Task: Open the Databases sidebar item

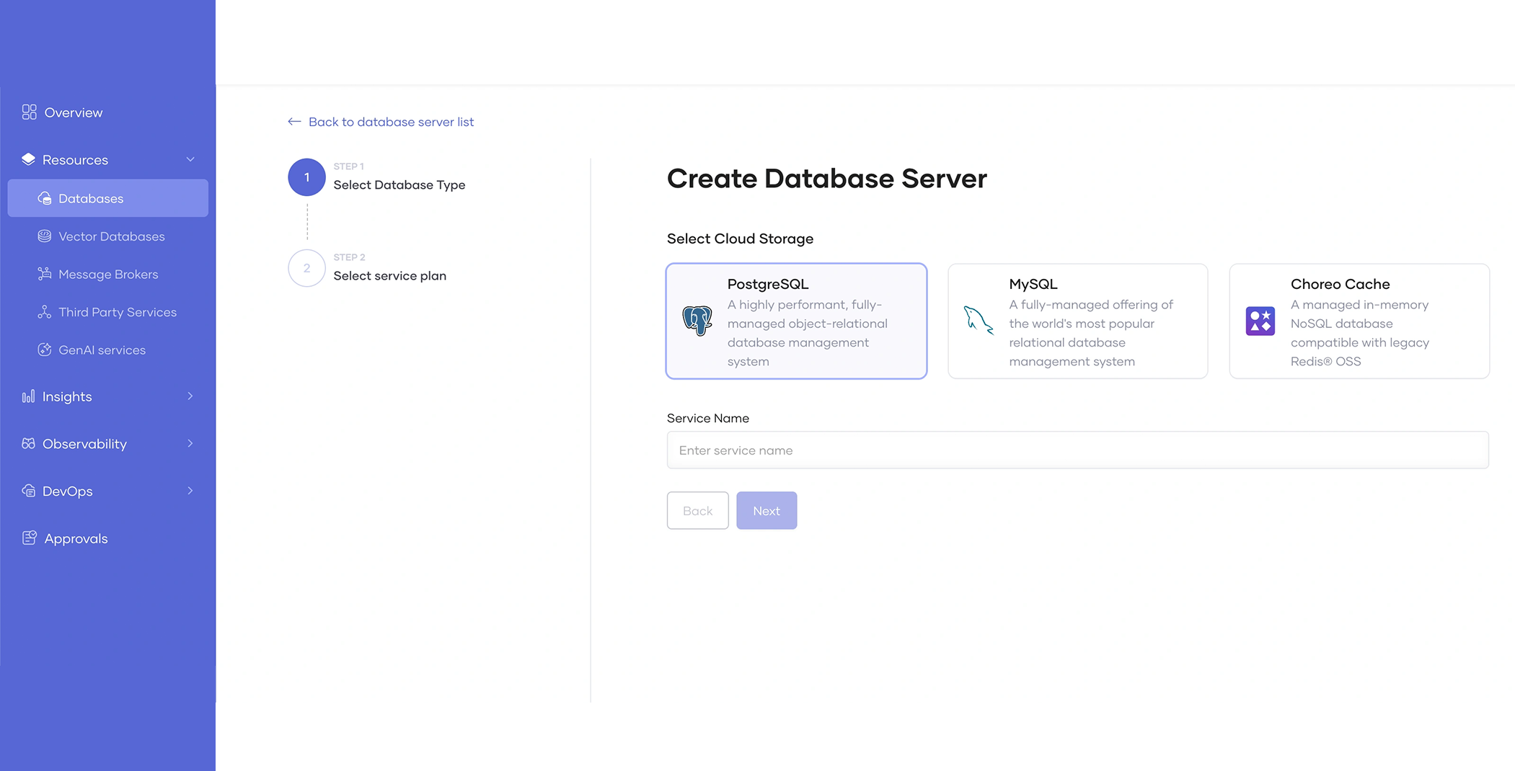Action: (x=91, y=199)
